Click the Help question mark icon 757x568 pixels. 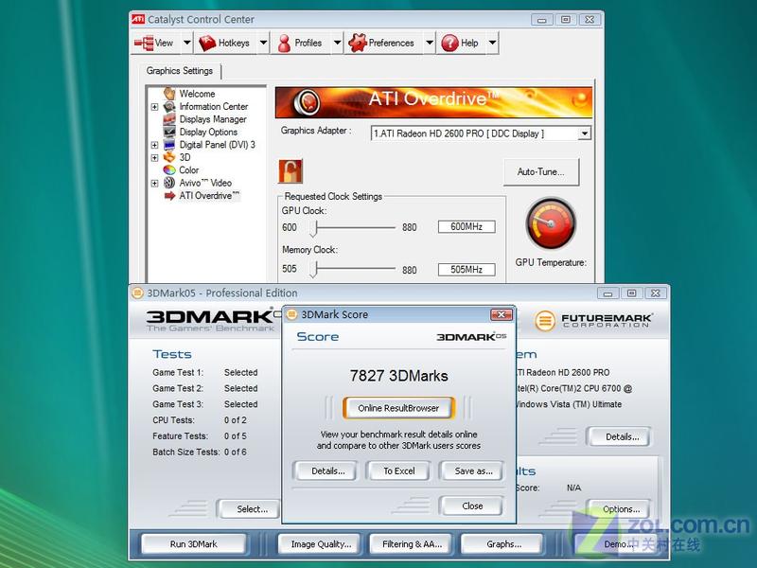[449, 43]
